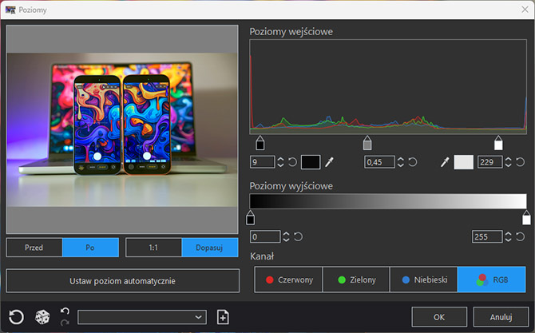Open the stepper for input white level 229
The image size is (535, 333).
point(509,162)
